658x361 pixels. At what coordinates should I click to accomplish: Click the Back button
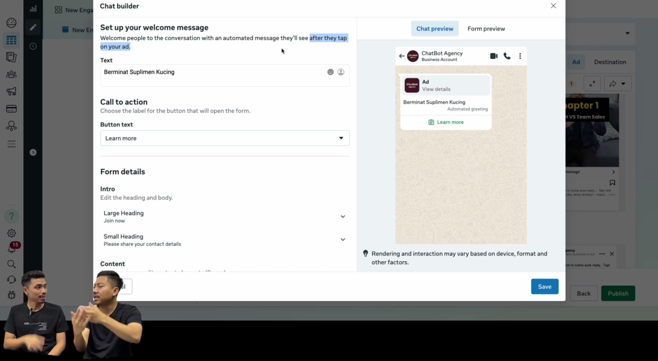point(583,293)
